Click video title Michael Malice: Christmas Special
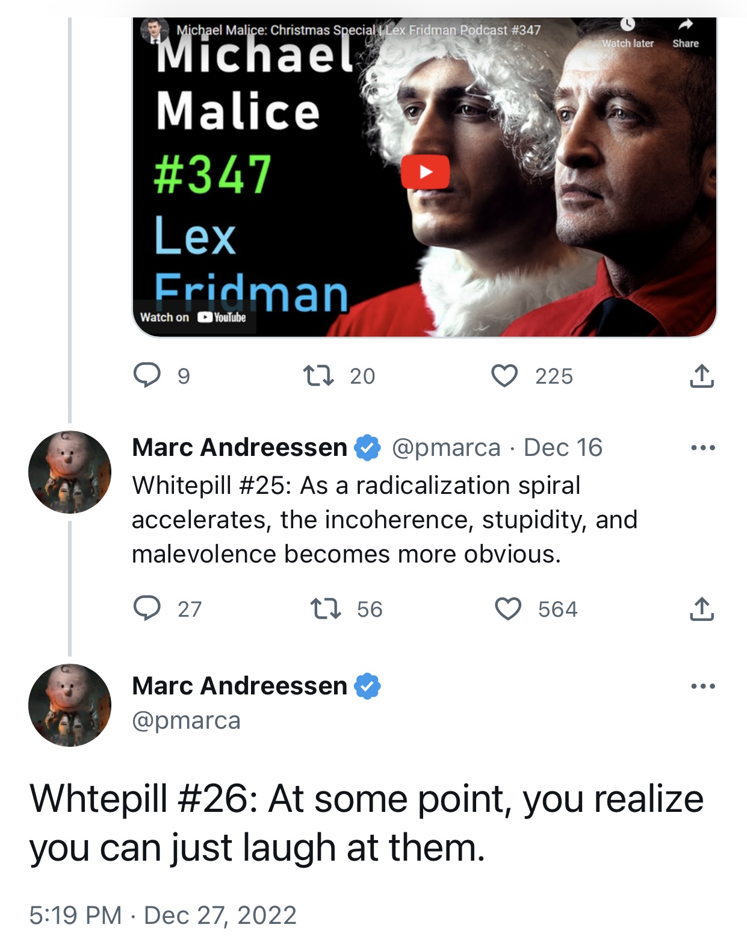The height and width of the screenshot is (948, 747). coord(276,30)
